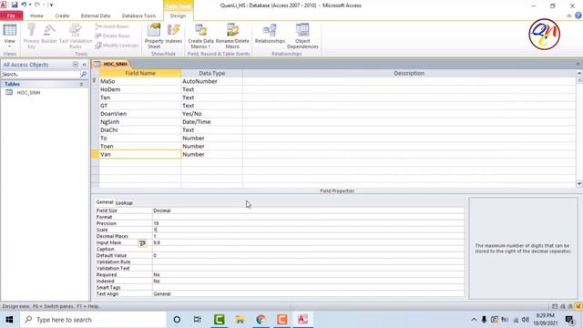The width and height of the screenshot is (583, 328).
Task: Minimize the ribbon with the caret icon
Action: tap(568, 15)
